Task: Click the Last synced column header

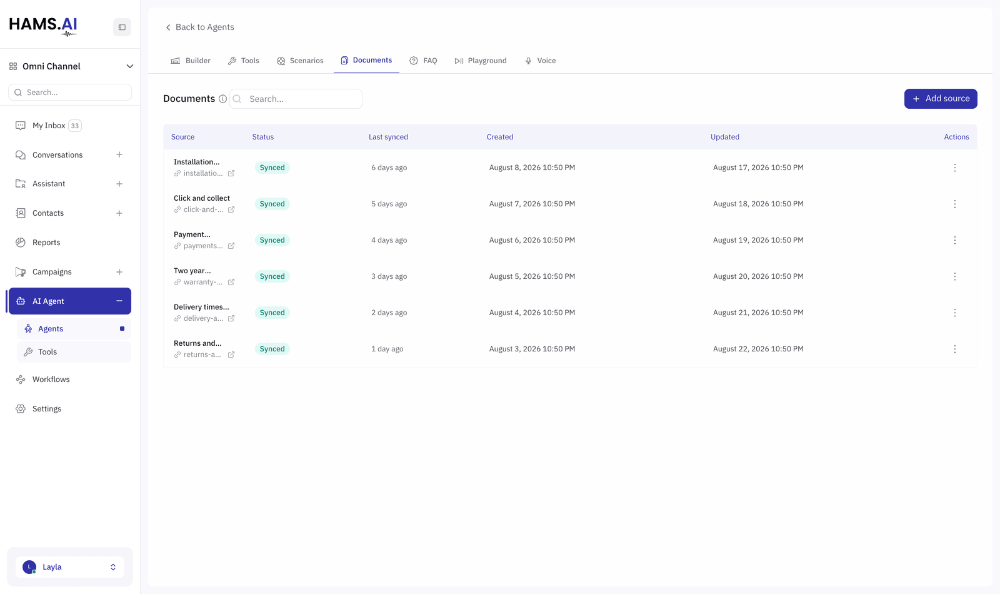Action: [388, 137]
